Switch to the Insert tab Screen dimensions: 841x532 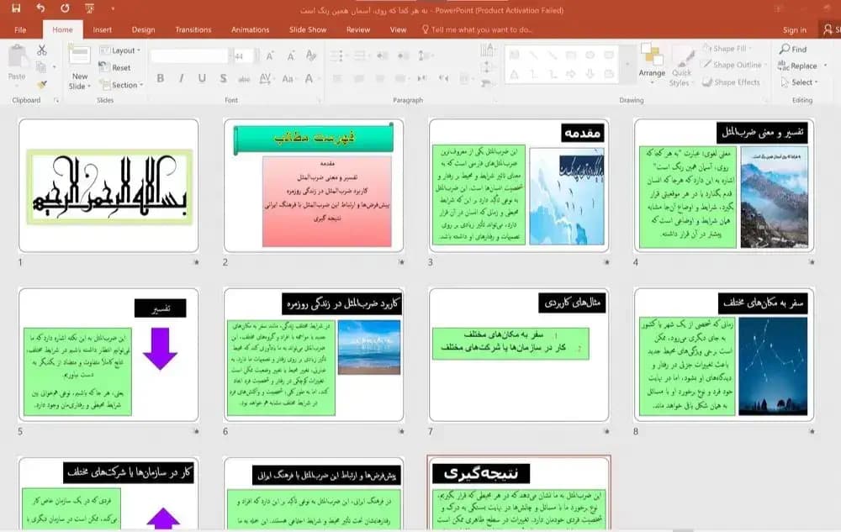tap(102, 29)
